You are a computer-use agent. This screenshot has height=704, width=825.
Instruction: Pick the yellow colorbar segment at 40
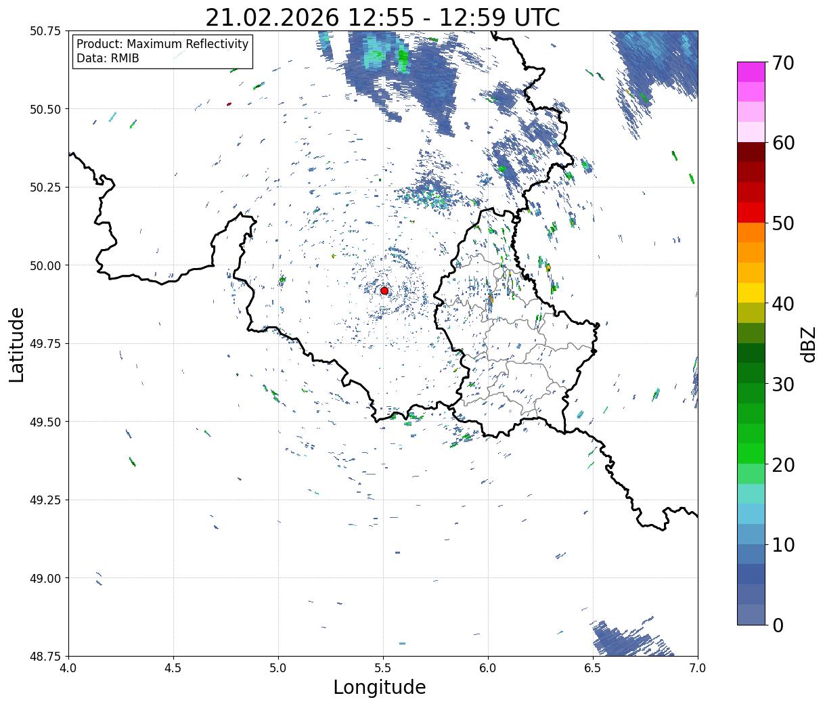(751, 292)
